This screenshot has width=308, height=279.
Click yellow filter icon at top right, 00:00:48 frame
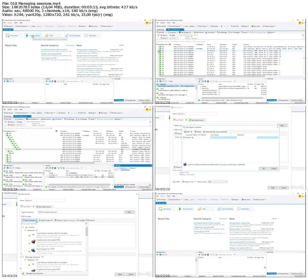(x=147, y=23)
